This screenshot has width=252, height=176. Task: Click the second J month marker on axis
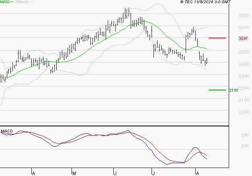click(153, 173)
